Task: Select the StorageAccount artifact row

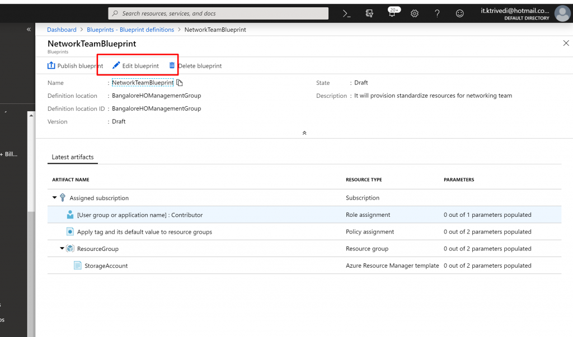Action: tap(106, 266)
